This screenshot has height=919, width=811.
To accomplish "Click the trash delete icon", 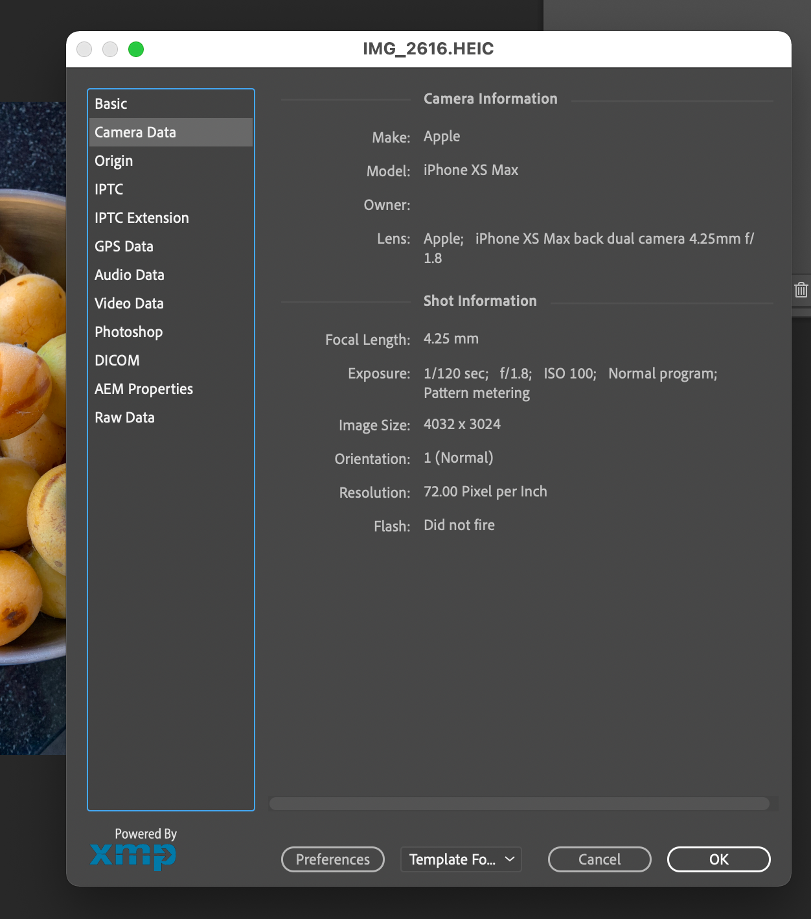I will click(x=801, y=290).
